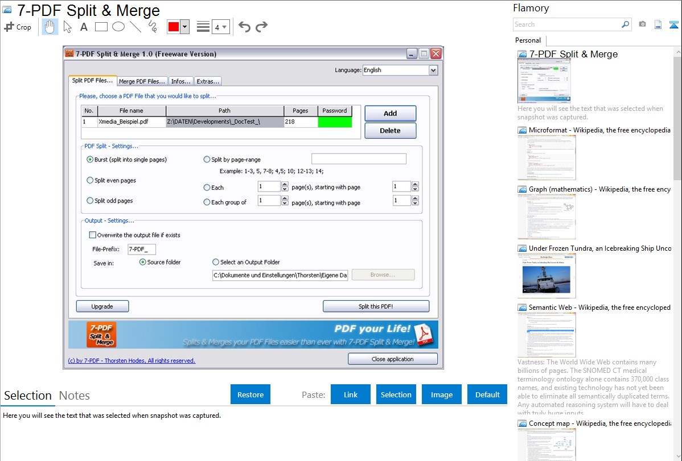
Task: Click the camera capture icon
Action: pos(642,24)
